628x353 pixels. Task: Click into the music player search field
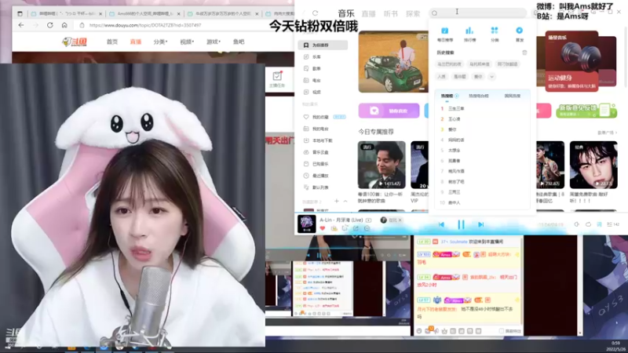tap(477, 13)
